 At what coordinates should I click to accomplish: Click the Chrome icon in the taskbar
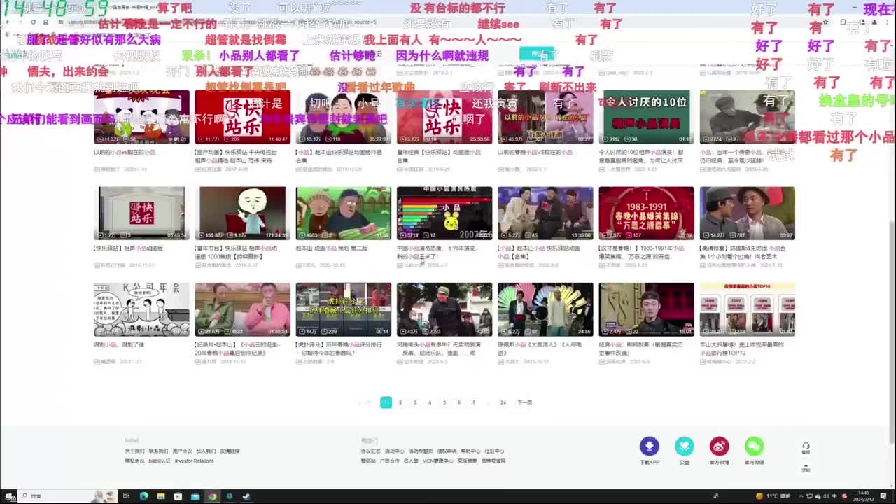coord(212,496)
